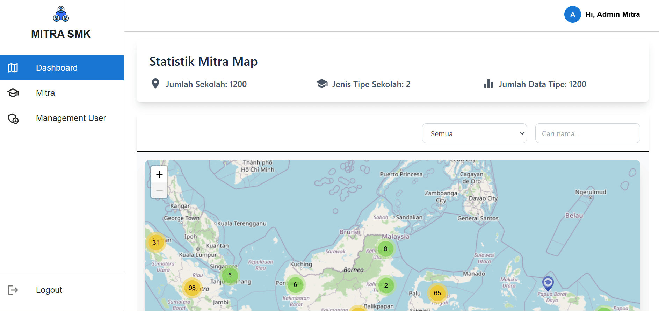Zoom out the map with minus button
The width and height of the screenshot is (659, 311).
tap(159, 190)
